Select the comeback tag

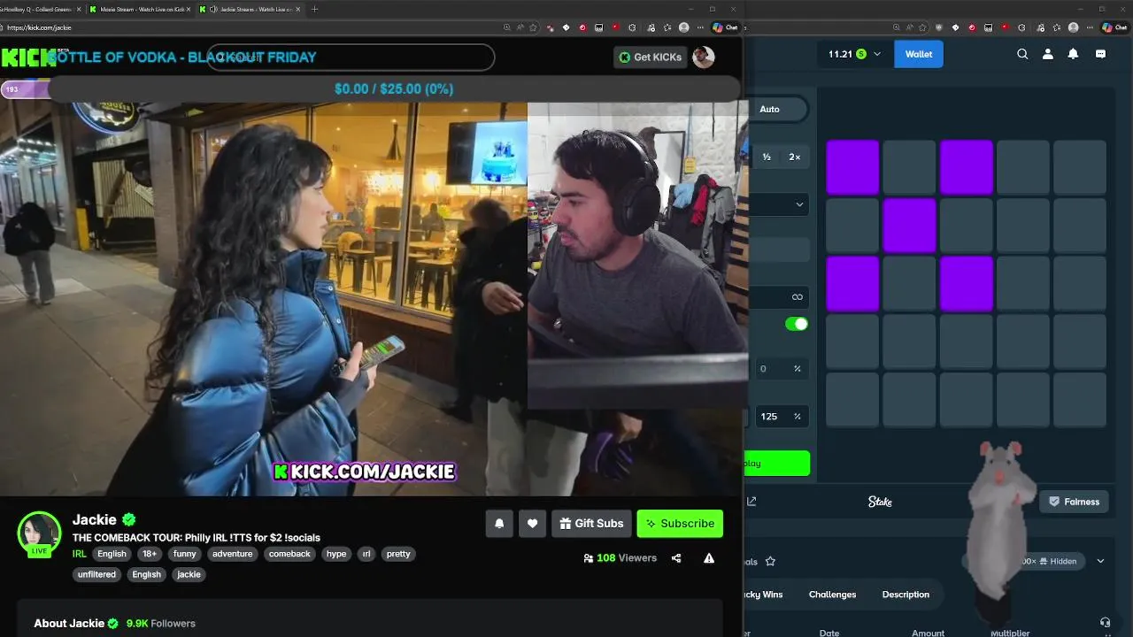click(289, 554)
